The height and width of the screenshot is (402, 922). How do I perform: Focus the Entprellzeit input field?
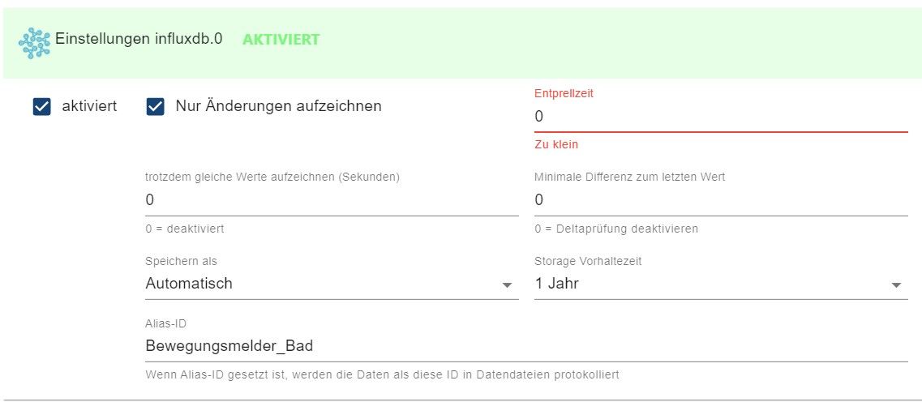pyautogui.click(x=720, y=117)
